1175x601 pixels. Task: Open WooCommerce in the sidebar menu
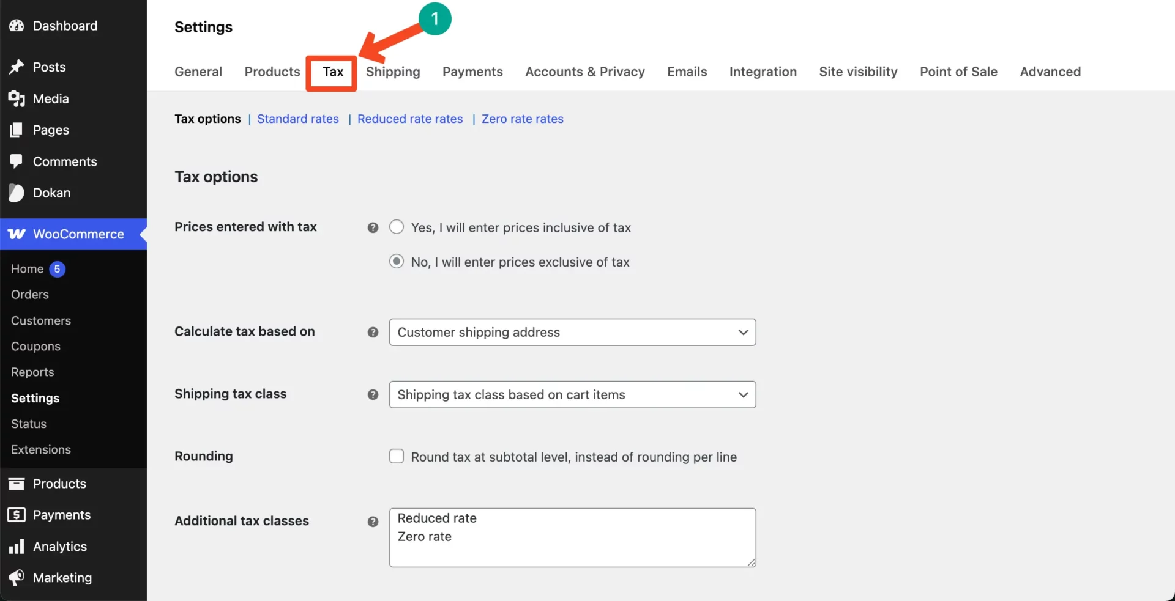click(x=73, y=234)
